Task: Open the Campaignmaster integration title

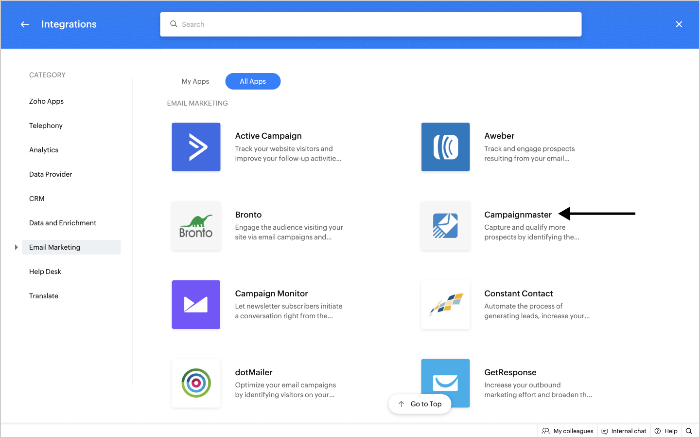Action: (x=518, y=215)
